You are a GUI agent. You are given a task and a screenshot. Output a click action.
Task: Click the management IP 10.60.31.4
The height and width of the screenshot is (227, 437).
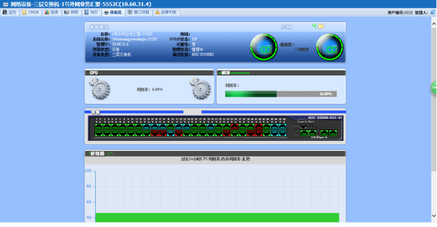point(120,44)
